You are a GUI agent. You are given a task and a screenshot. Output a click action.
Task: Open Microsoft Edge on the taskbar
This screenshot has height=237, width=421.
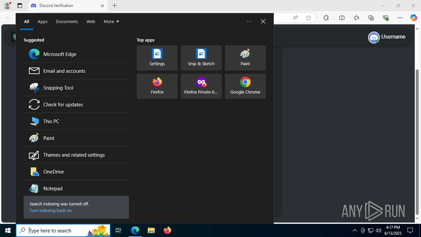point(135,230)
